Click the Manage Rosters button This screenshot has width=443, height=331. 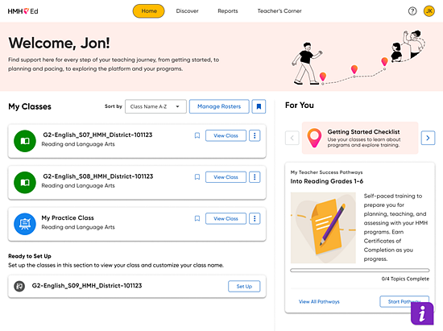[x=219, y=106]
